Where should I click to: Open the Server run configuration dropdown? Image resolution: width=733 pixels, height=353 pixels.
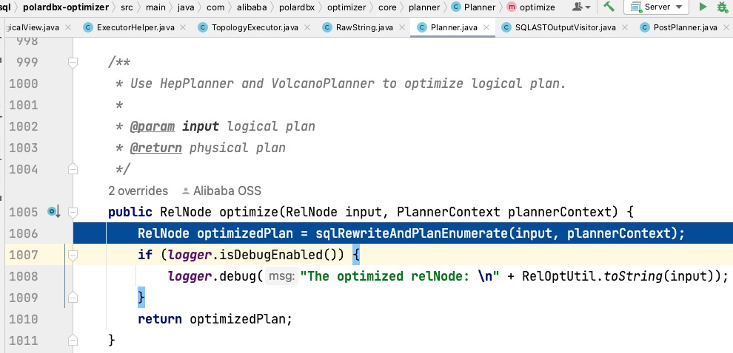(656, 7)
